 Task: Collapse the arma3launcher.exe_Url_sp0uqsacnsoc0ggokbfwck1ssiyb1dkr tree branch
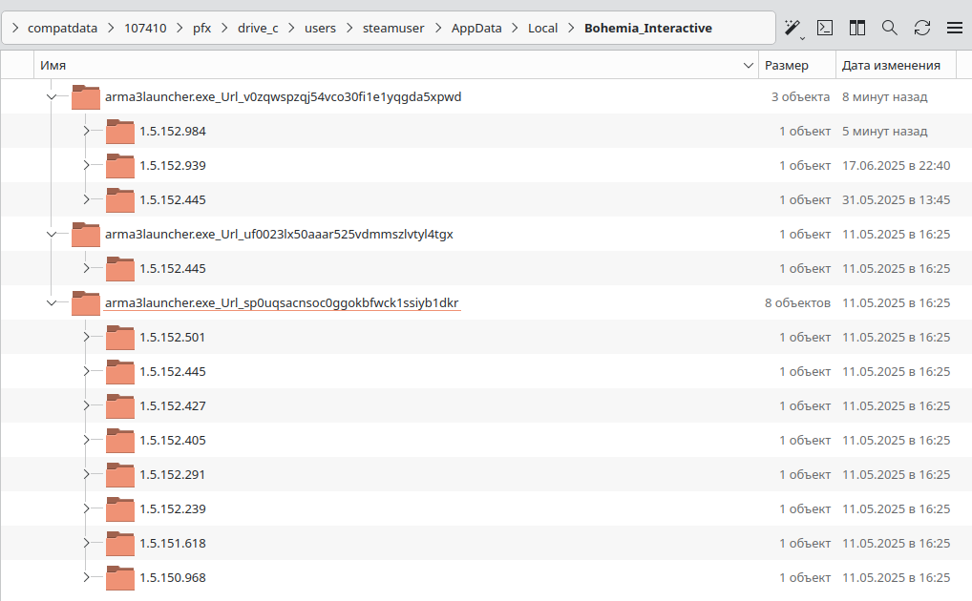coord(52,303)
